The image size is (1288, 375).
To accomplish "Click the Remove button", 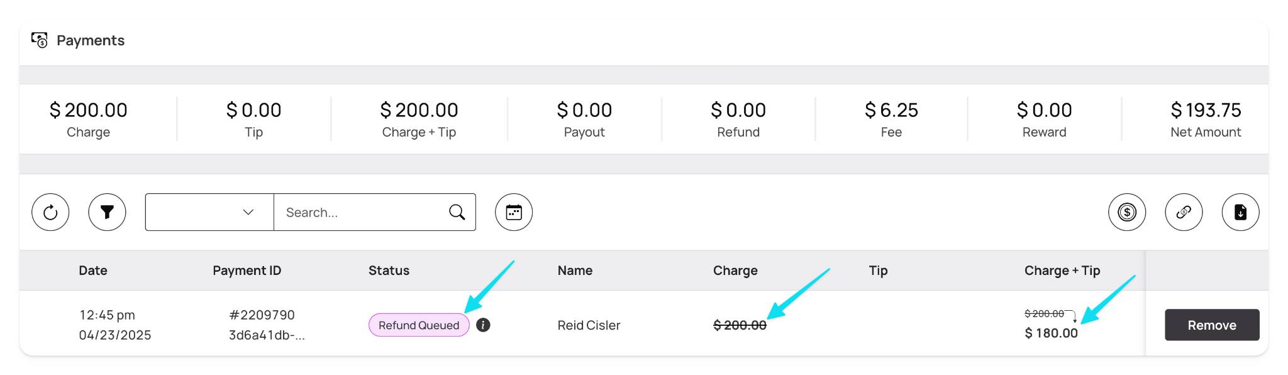I will coord(1212,325).
